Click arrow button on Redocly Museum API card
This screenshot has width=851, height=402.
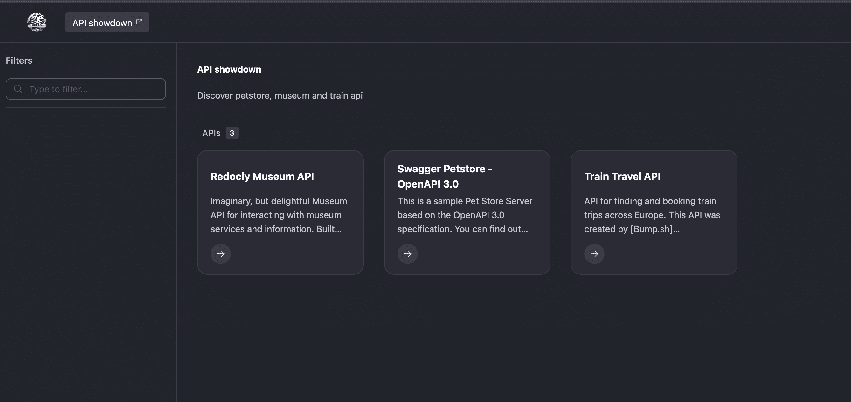coord(221,254)
